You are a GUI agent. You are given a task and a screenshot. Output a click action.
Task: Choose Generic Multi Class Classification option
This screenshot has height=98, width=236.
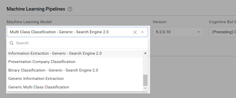pos(75,87)
